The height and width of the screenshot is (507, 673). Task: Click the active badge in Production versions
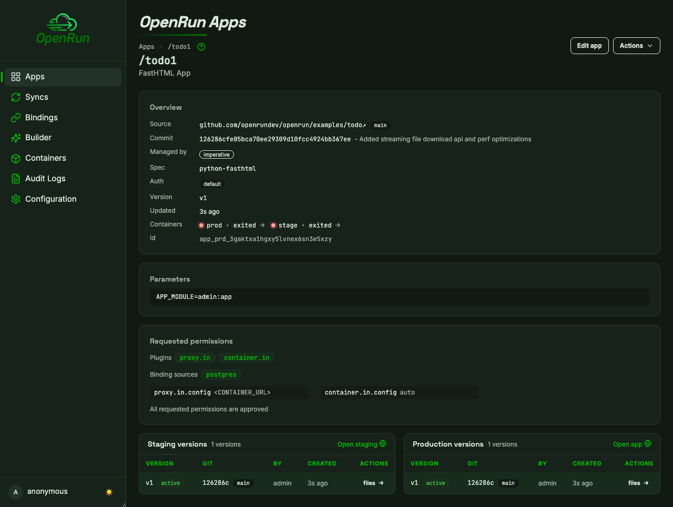pyautogui.click(x=435, y=483)
